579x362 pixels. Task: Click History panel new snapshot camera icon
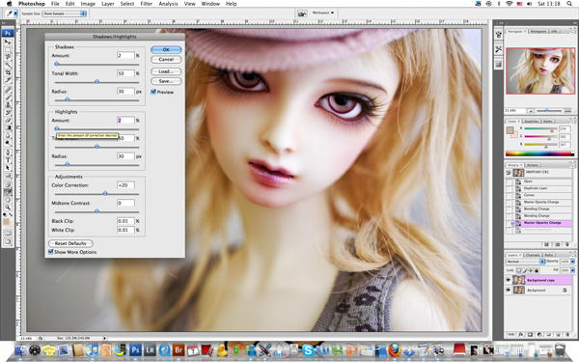[558, 244]
